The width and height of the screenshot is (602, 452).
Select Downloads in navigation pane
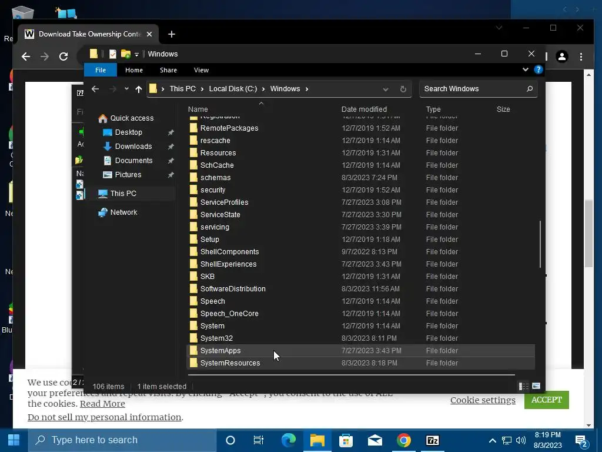pos(133,147)
